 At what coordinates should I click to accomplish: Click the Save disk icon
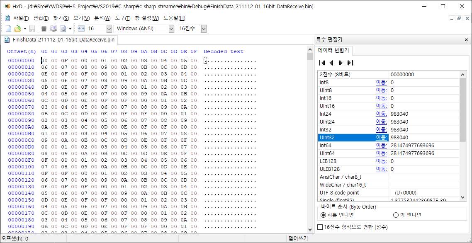click(x=32, y=29)
